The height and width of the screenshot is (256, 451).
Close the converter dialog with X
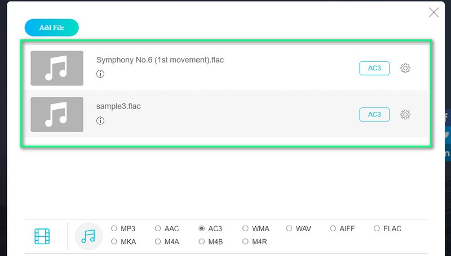click(x=434, y=12)
